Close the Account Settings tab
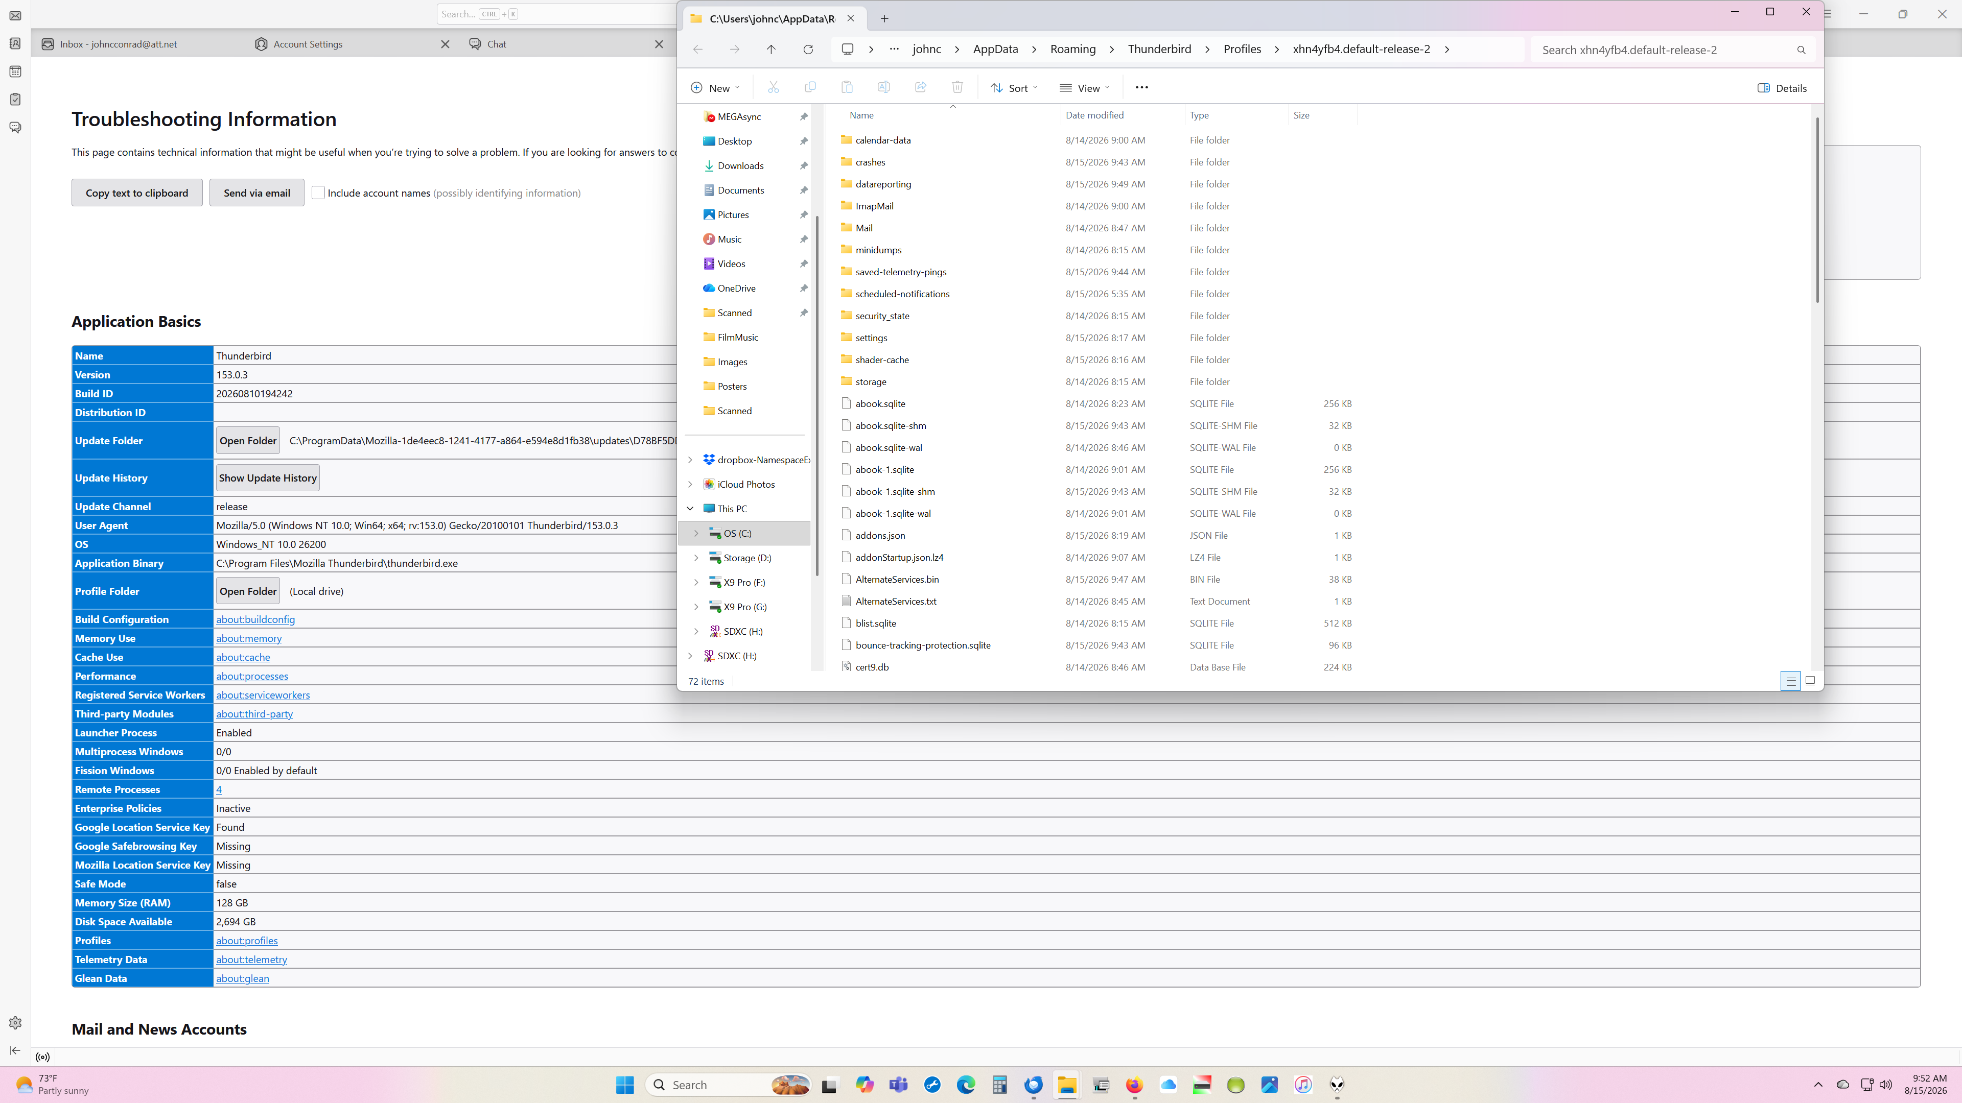The width and height of the screenshot is (1962, 1103). pyautogui.click(x=445, y=44)
